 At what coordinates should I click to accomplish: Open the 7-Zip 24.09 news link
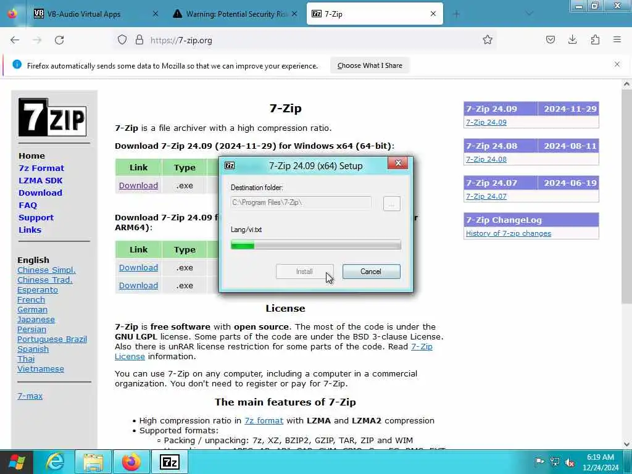click(486, 122)
